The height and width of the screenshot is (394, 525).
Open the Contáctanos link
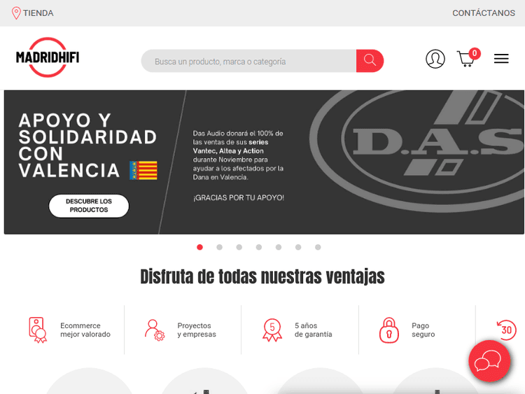tap(483, 13)
